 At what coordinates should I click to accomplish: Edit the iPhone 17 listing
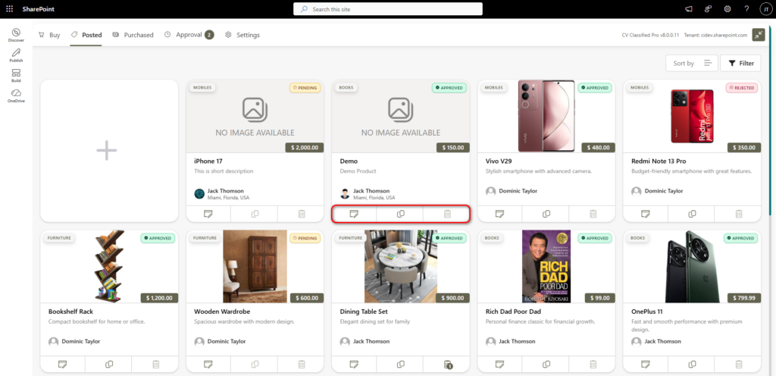[208, 214]
